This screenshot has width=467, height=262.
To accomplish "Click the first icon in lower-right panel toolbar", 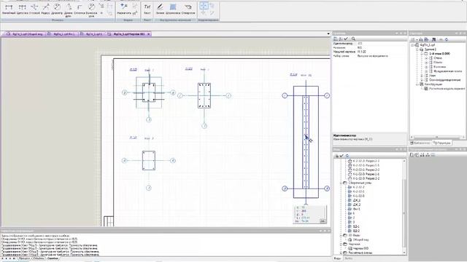I will (412, 155).
